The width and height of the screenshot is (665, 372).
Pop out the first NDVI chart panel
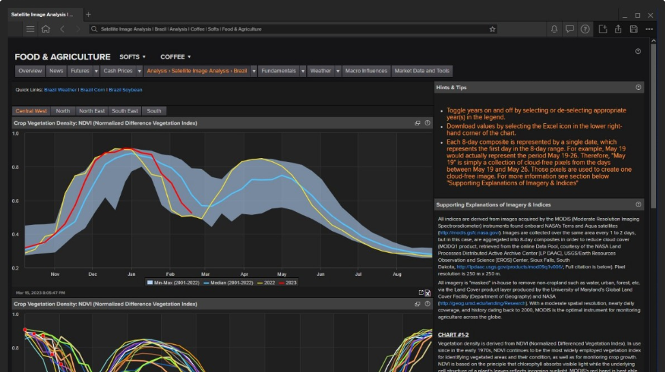[417, 123]
